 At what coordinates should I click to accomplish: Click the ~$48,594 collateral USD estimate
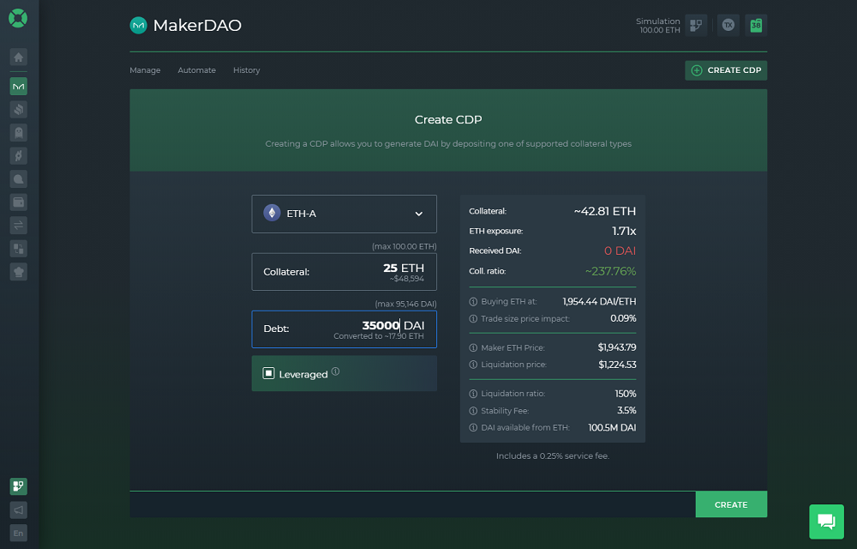point(406,279)
